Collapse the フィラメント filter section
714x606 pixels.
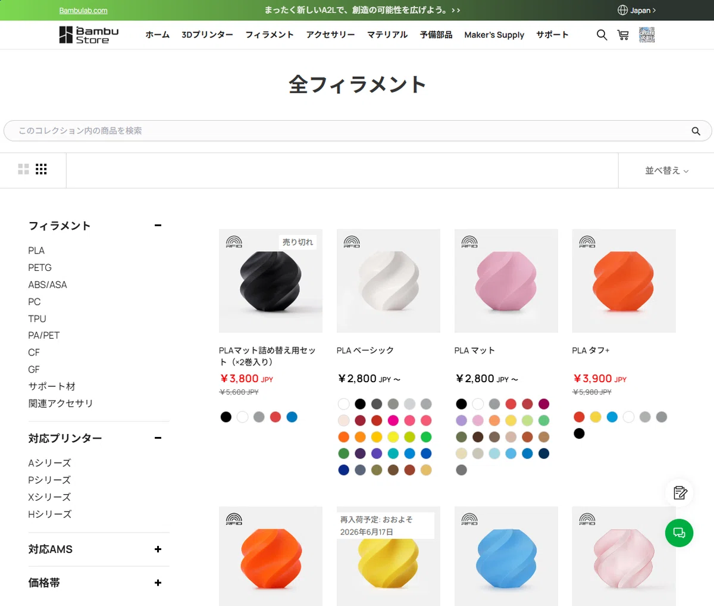(x=158, y=226)
